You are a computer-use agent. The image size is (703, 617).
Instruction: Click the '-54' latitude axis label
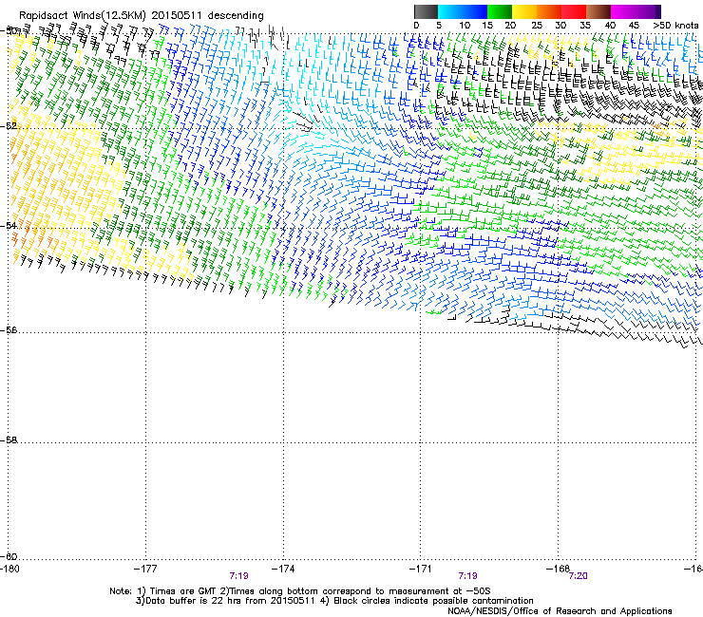[x=9, y=225]
